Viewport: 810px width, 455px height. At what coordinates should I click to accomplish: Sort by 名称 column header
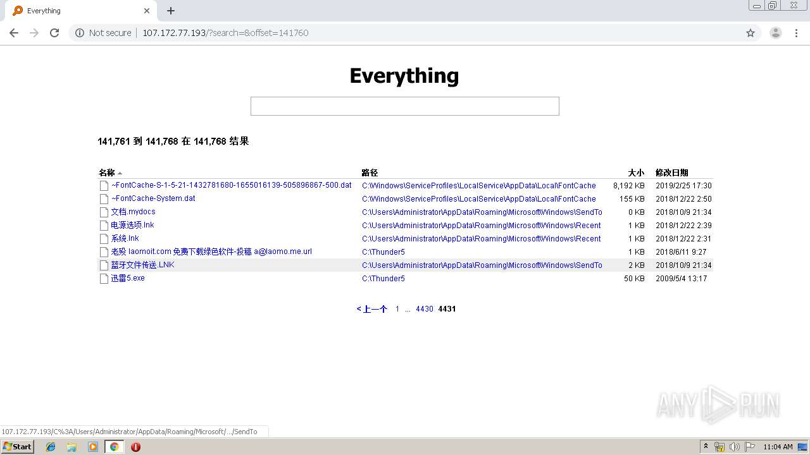pyautogui.click(x=107, y=173)
